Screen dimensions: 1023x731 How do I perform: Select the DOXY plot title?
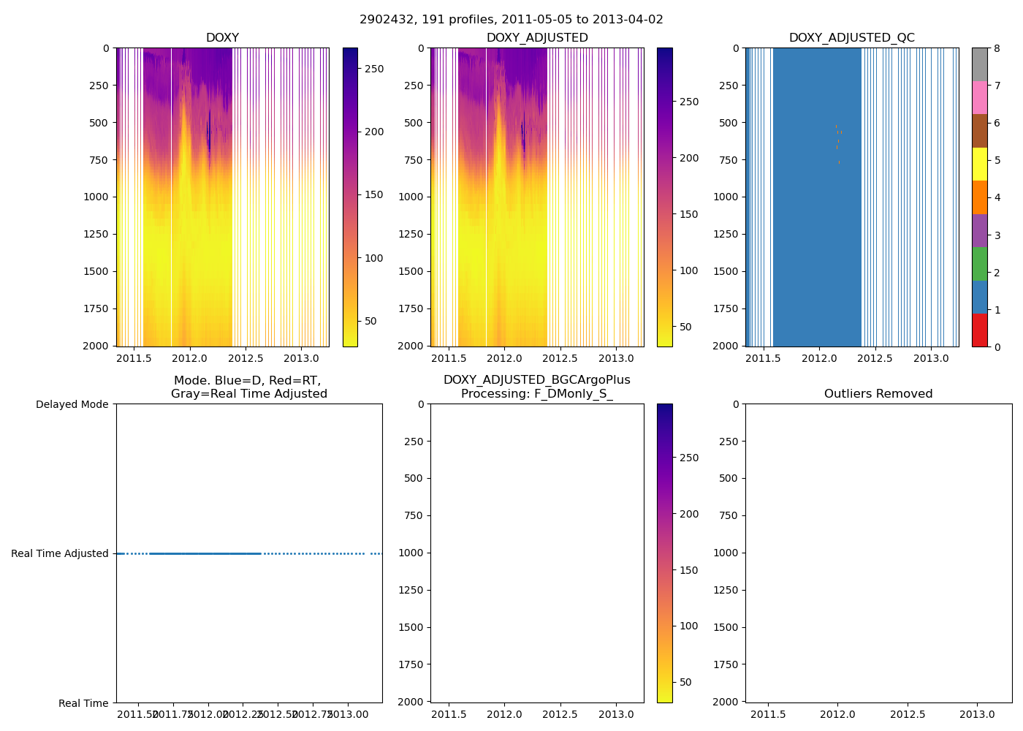222,38
